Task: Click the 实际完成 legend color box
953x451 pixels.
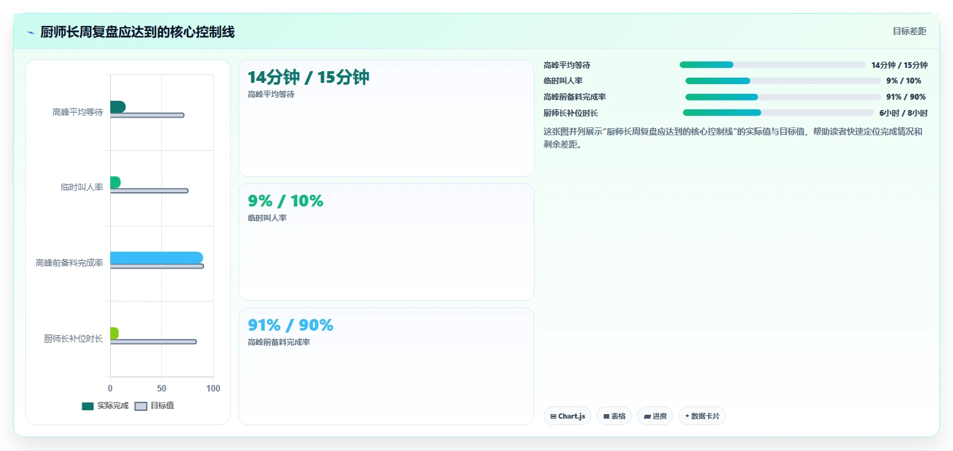Action: [x=87, y=406]
